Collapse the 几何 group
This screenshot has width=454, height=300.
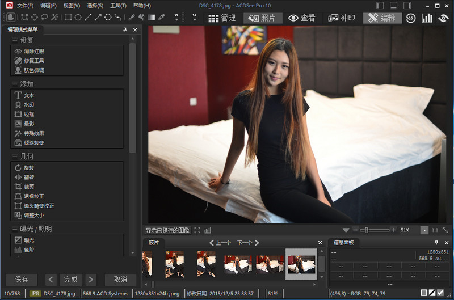15,157
